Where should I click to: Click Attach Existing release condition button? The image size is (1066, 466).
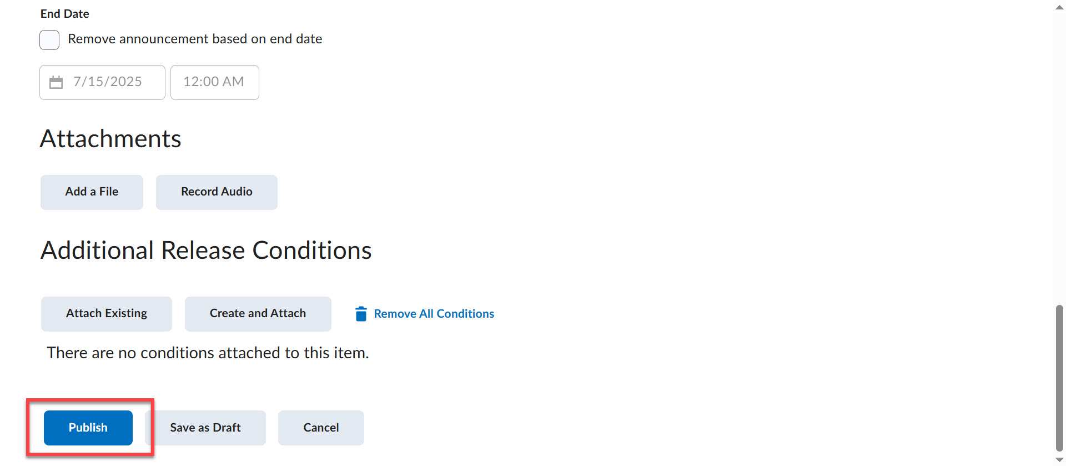pos(107,314)
